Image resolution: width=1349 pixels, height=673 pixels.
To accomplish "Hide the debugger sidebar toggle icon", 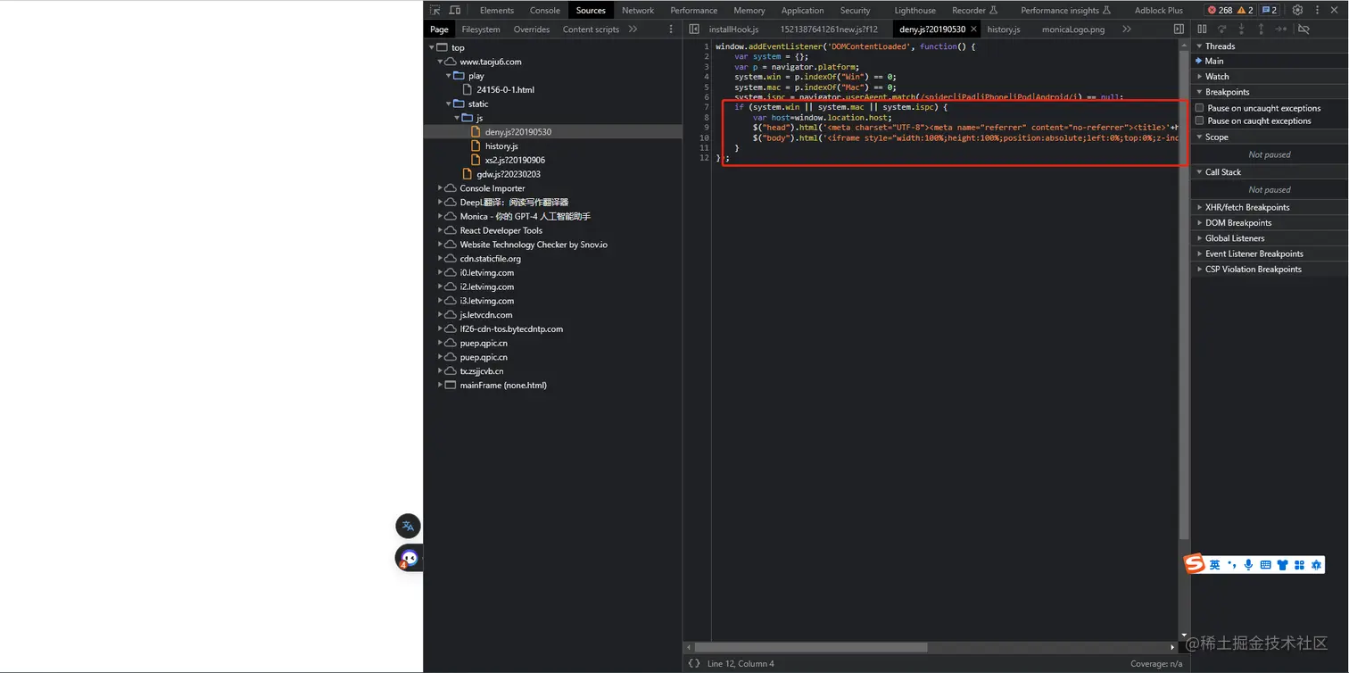I will pos(1179,29).
